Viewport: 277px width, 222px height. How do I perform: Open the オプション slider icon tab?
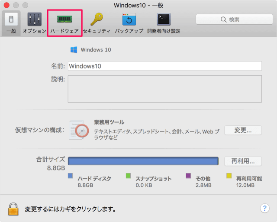click(35, 23)
